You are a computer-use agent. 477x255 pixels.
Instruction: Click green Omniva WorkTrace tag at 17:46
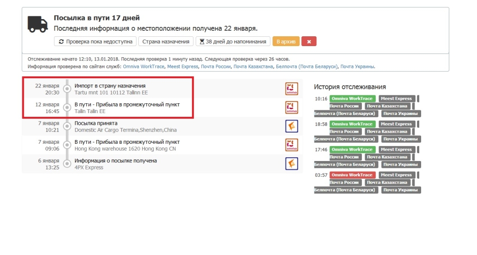352,149
